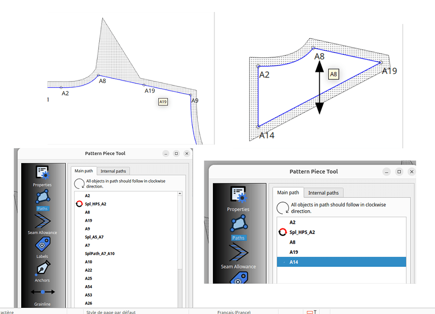This screenshot has height=314, width=435.
Task: Click the grainline double arrow in right drawing
Action: point(320,88)
